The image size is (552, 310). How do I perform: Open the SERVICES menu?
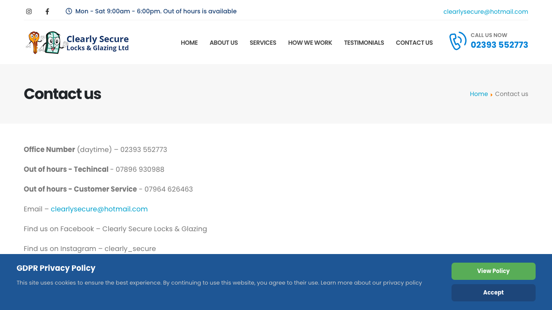point(263,42)
